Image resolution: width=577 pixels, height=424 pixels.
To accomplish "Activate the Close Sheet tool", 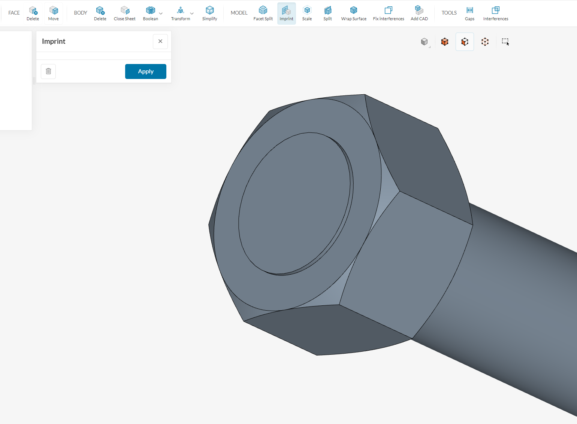I will [x=124, y=13].
